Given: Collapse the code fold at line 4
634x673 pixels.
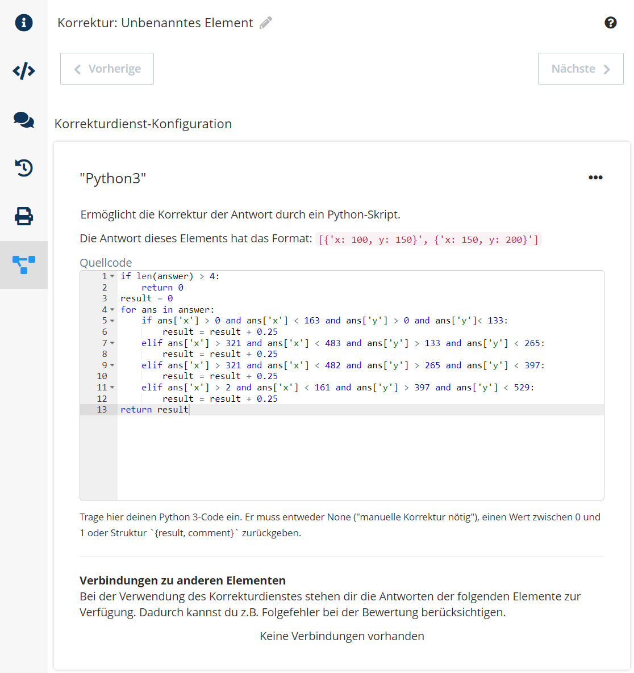Looking at the screenshot, I should (112, 309).
